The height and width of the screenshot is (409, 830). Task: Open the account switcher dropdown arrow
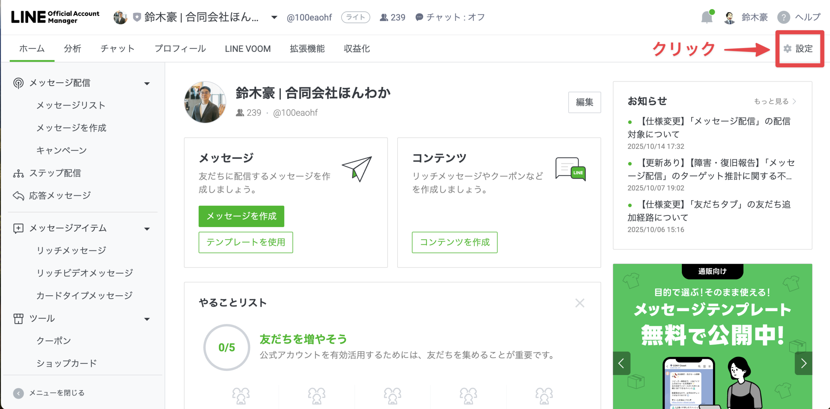[x=274, y=17]
